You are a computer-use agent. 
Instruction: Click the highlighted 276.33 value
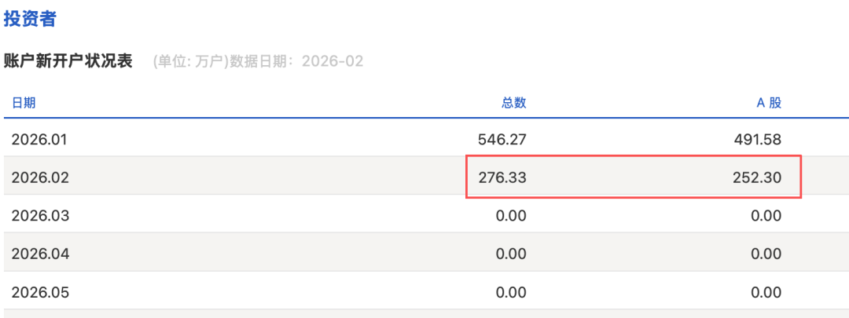(502, 178)
